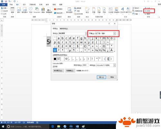Screen dimensions: 161x129
Task: Open 屏幕截图 (Screenshot) tool
Action: tap(49, 11)
